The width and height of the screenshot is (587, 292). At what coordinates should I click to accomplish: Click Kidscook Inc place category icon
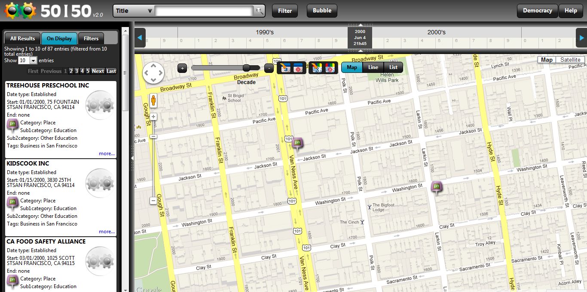[13, 204]
